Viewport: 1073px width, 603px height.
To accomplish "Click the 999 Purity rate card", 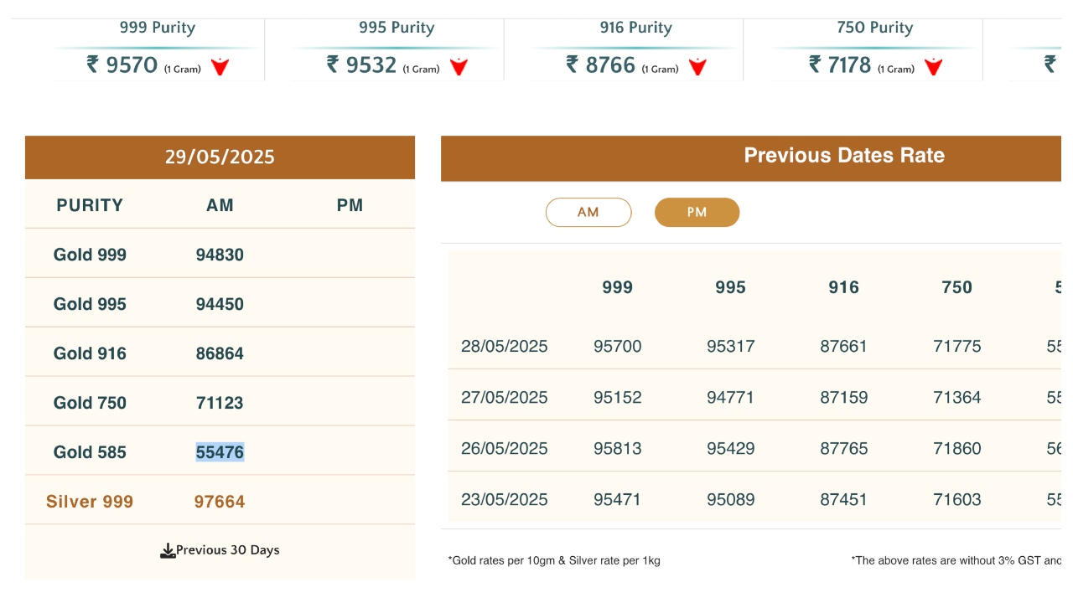I will coord(157,49).
